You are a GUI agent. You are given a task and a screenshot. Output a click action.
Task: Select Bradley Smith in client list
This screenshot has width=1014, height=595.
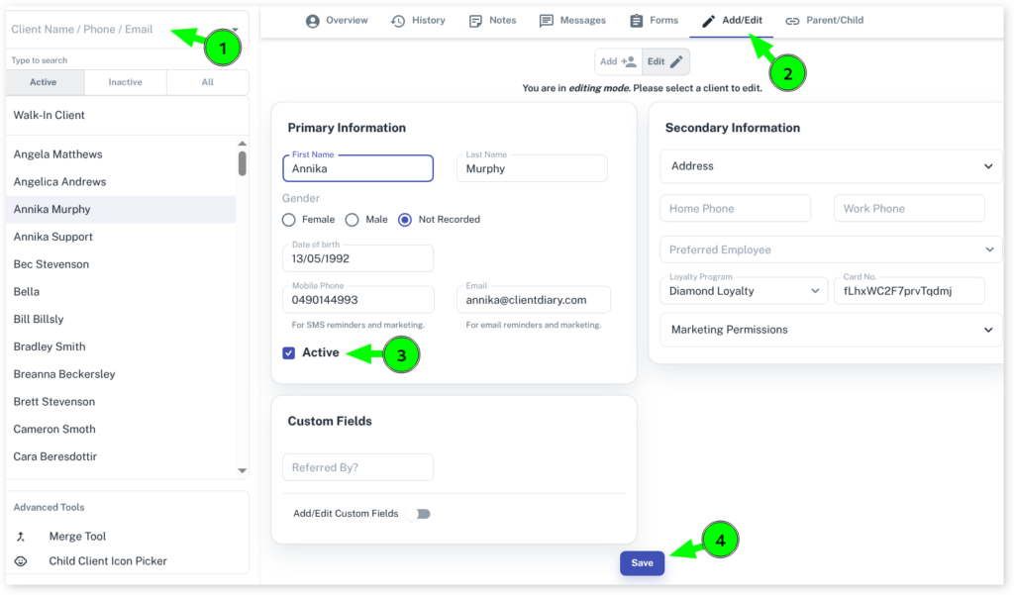[50, 347]
